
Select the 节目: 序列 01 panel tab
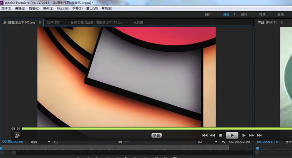[267, 23]
